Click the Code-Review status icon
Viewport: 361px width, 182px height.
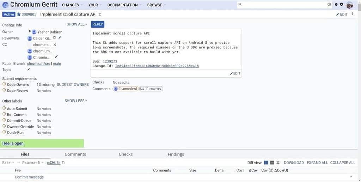pos(4,90)
